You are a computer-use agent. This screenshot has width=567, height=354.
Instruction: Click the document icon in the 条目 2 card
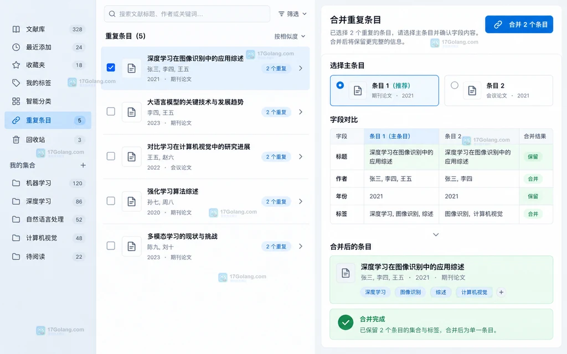[x=472, y=91]
